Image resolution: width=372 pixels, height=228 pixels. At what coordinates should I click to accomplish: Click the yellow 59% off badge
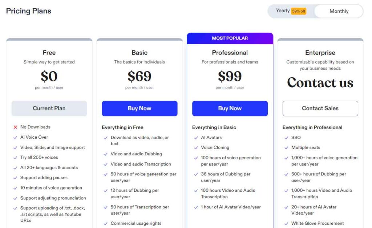coord(299,11)
